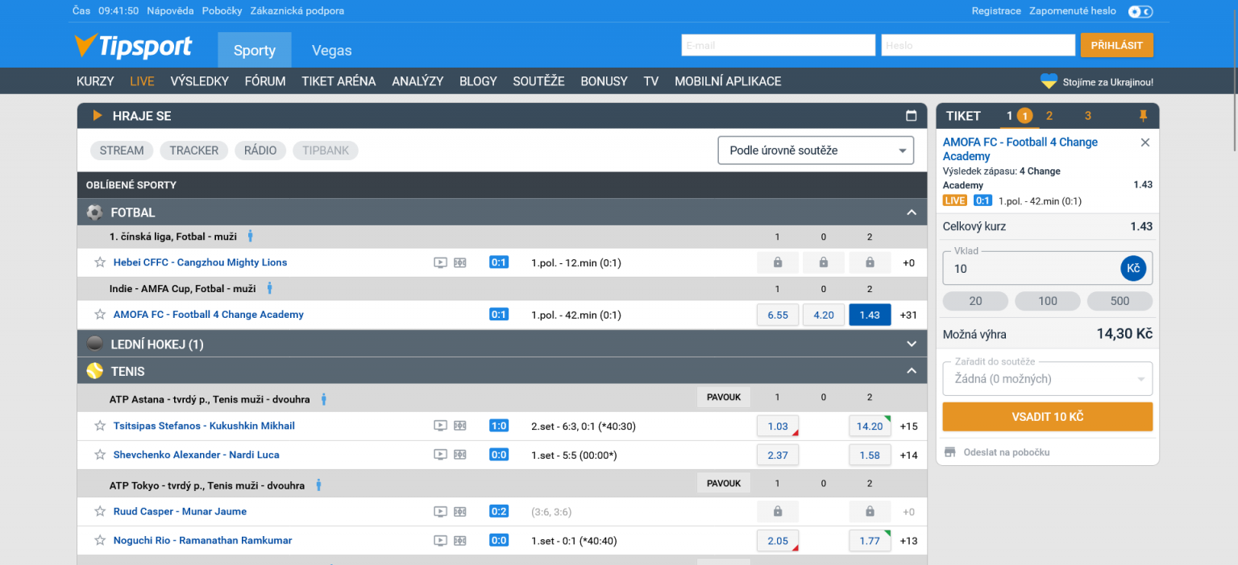Expand the Lední hokej section
This screenshot has height=565, width=1238.
pyautogui.click(x=911, y=344)
